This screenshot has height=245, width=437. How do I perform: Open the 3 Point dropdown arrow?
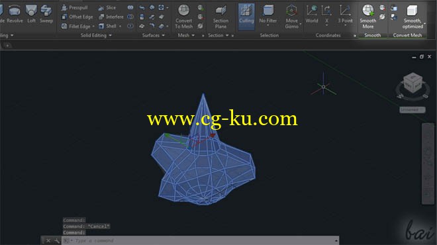tap(346, 25)
